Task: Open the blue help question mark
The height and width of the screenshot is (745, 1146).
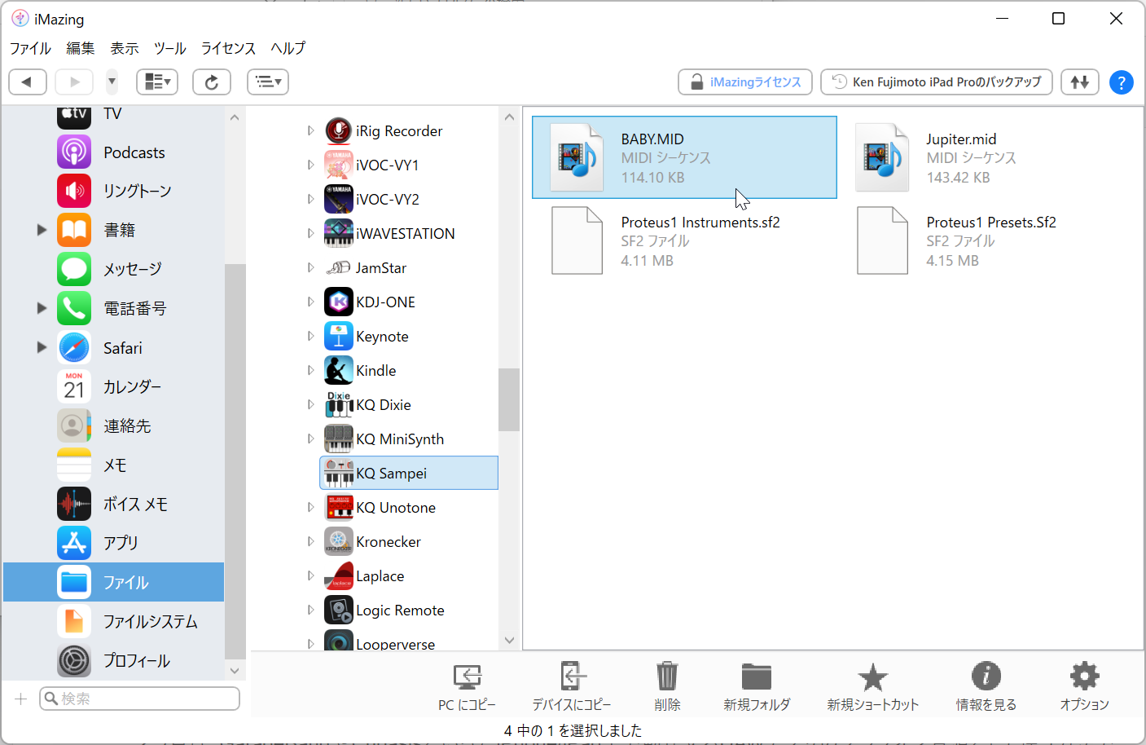Action: click(1121, 82)
